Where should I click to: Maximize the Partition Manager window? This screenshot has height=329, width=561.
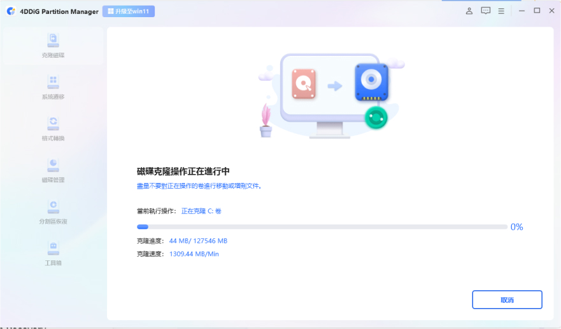tap(537, 11)
